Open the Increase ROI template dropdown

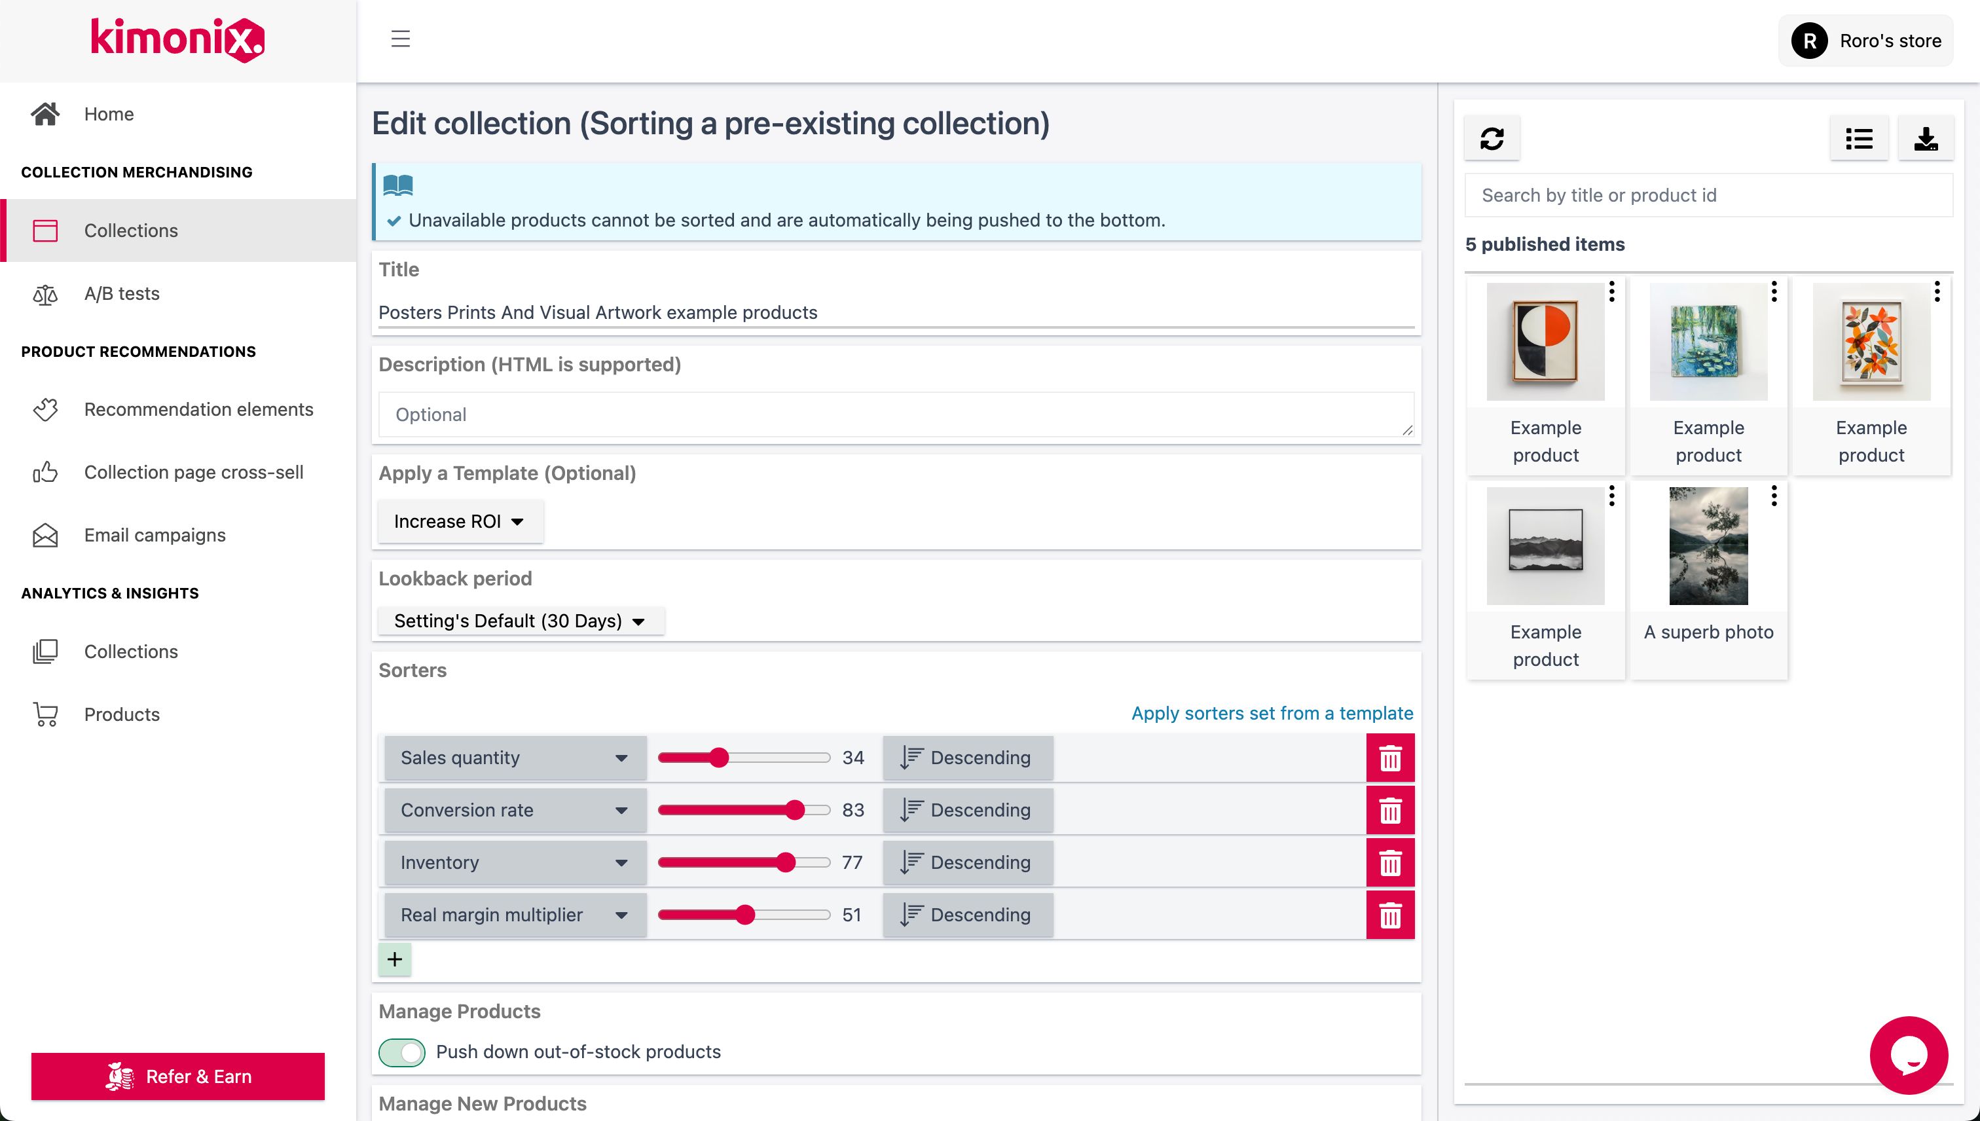point(460,522)
